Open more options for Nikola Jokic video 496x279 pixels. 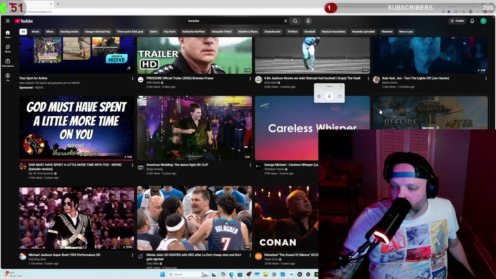click(x=250, y=255)
